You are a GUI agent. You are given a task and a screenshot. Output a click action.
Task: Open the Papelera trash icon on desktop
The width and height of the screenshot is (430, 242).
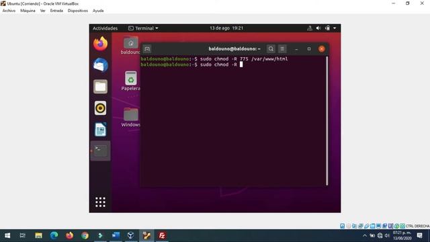[x=131, y=81]
